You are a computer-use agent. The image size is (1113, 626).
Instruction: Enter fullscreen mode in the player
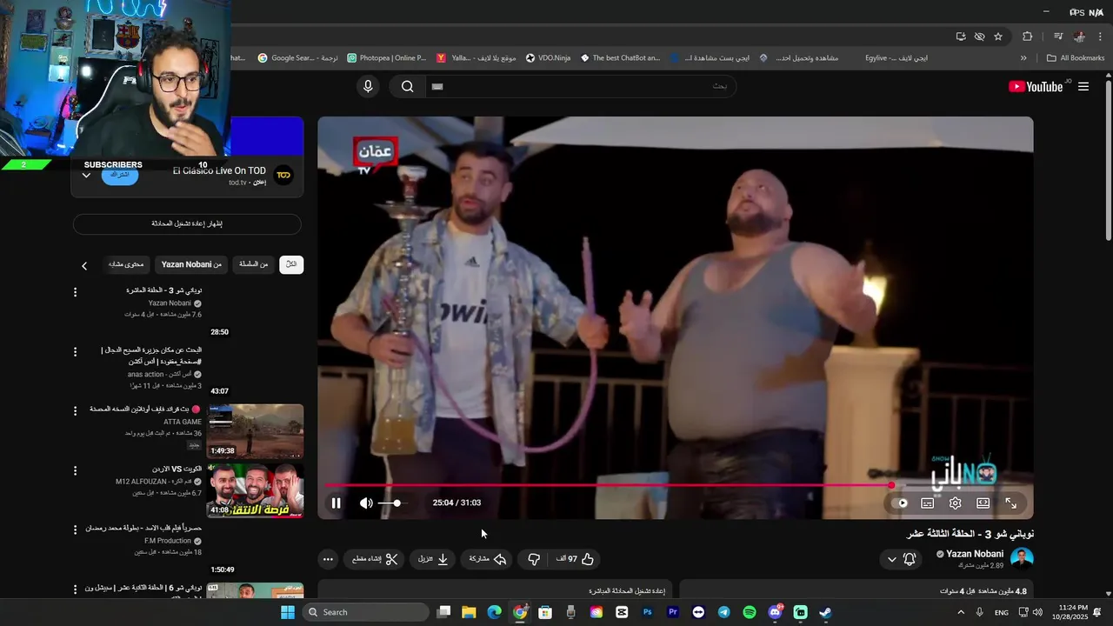1010,503
